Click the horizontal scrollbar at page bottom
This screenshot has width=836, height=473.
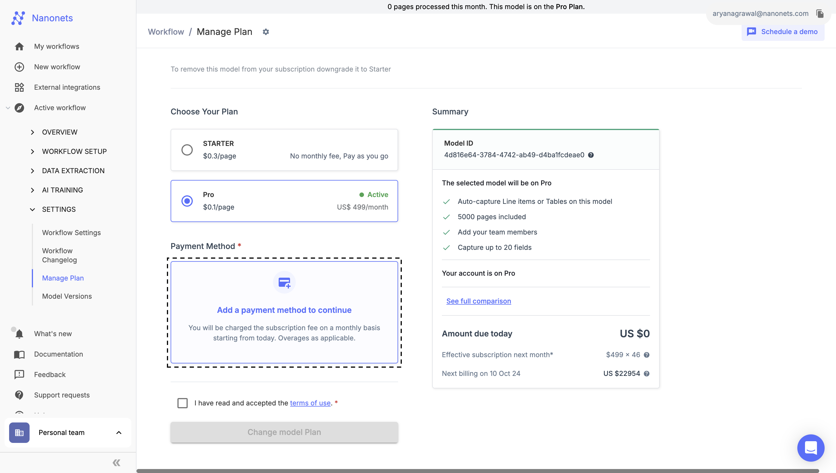[477, 471]
